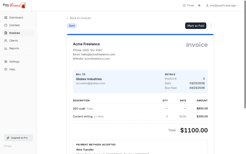246x154 pixels.
Task: Click the Mark as Paid button
Action: [x=196, y=26]
